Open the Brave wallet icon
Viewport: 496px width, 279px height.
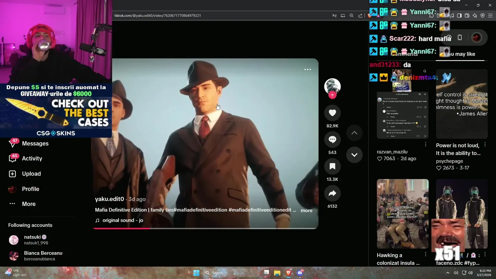(x=467, y=15)
